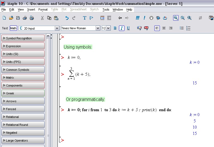Insert text with the T icon

coord(84,18)
